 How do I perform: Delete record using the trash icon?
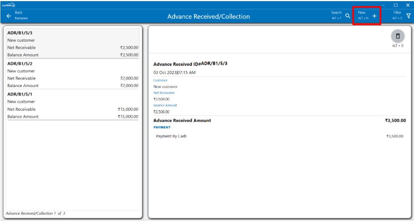point(397,36)
